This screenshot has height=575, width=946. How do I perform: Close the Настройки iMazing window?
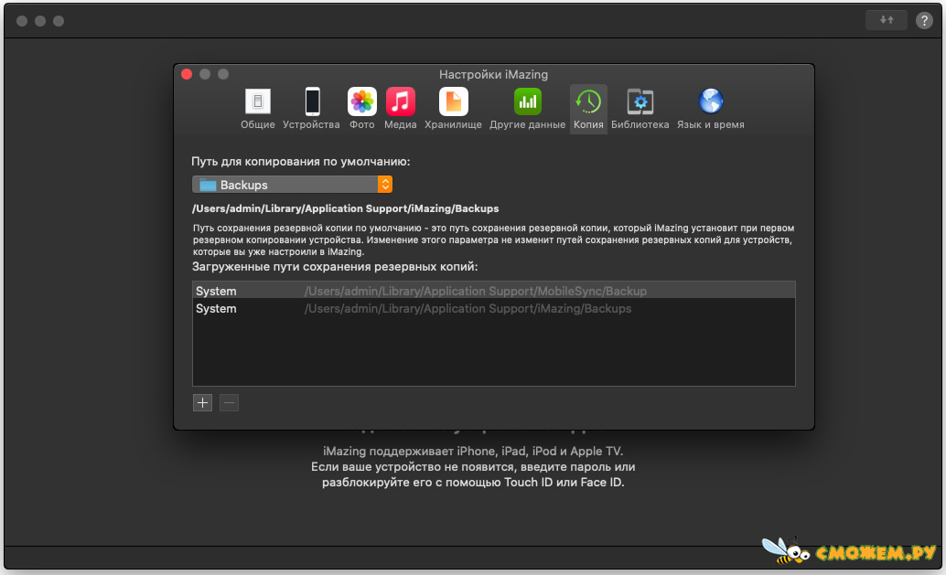187,74
